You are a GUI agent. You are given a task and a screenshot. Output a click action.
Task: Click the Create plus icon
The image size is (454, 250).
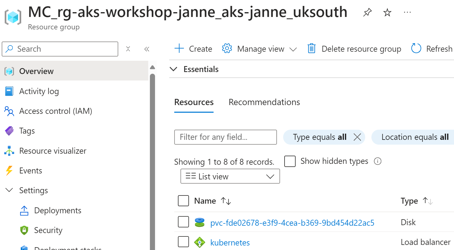tap(179, 49)
